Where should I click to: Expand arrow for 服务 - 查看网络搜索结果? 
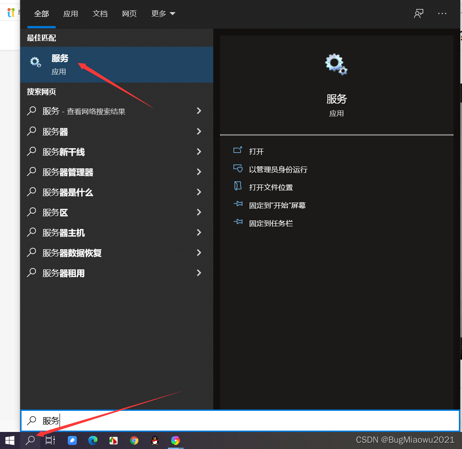click(x=199, y=111)
